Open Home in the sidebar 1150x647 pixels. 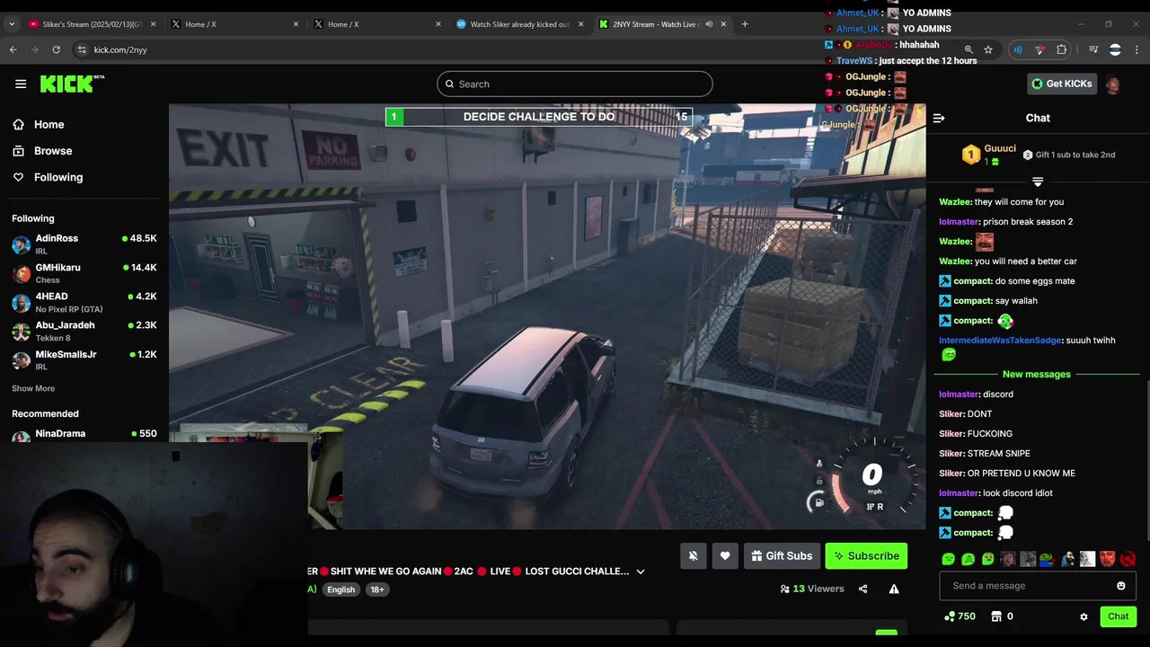(x=38, y=125)
